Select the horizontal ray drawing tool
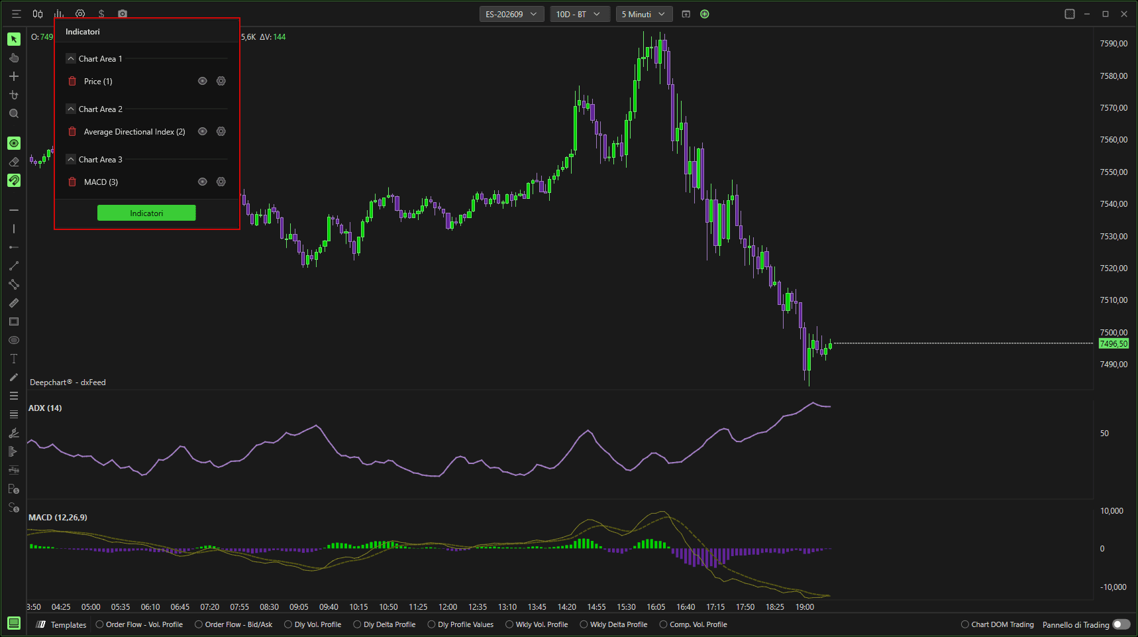 click(x=14, y=247)
